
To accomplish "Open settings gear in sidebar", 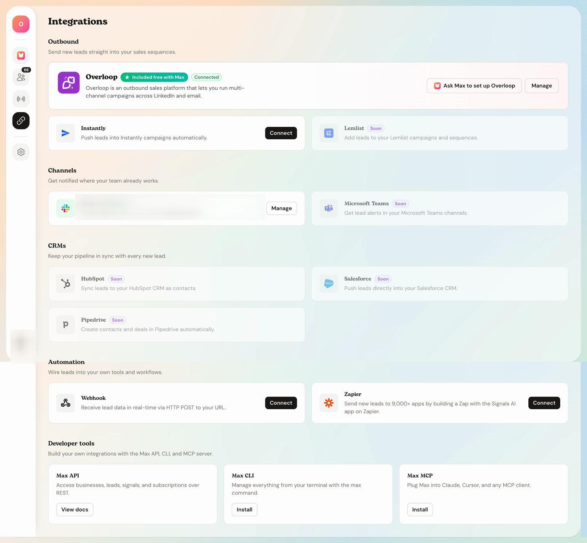I will pyautogui.click(x=21, y=152).
